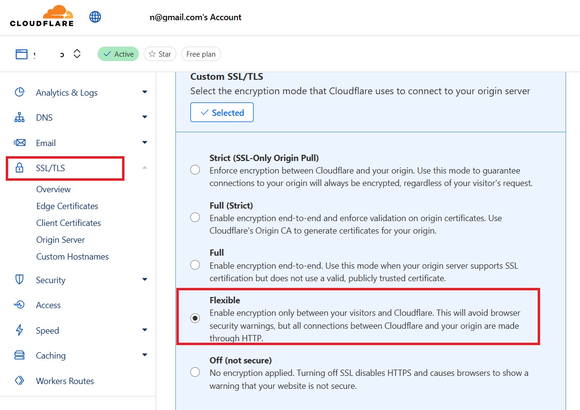Expand the Analytics & Logs dropdown arrow
Image resolution: width=580 pixels, height=410 pixels.
(x=145, y=92)
